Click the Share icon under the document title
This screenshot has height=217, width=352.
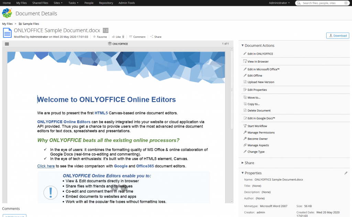tap(152, 36)
